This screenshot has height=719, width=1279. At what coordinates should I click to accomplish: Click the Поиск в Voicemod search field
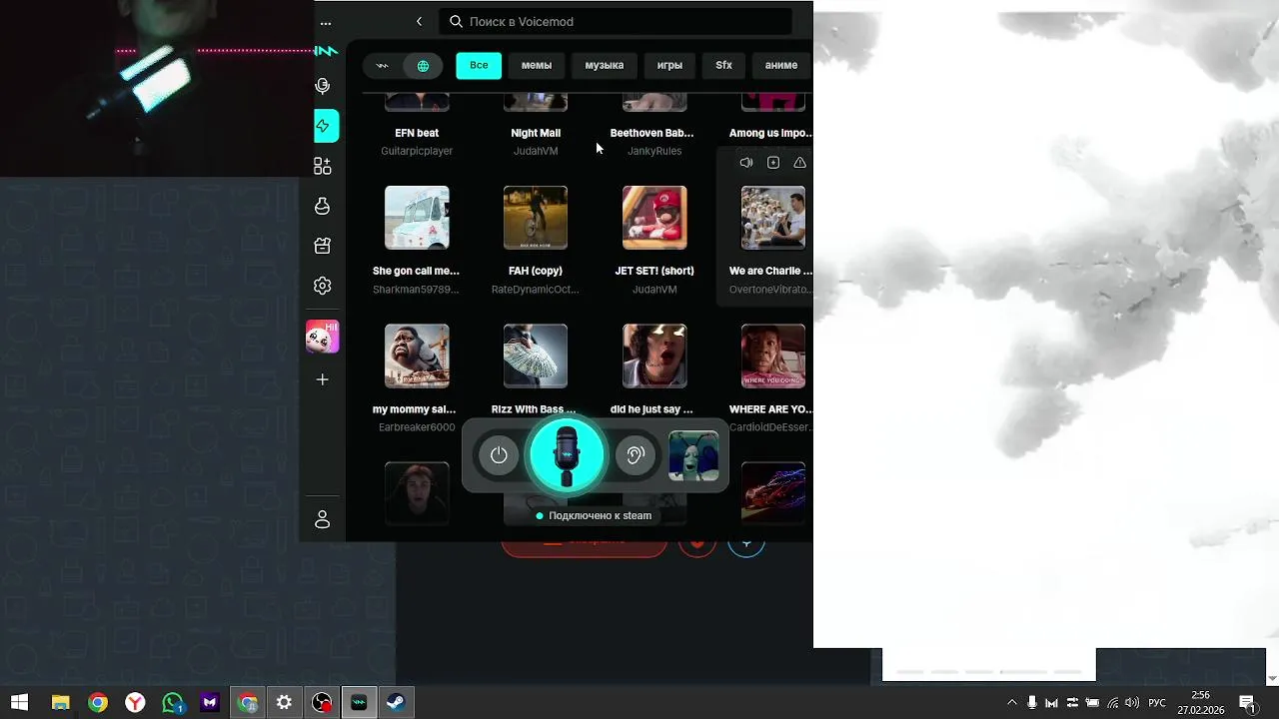pyautogui.click(x=616, y=21)
